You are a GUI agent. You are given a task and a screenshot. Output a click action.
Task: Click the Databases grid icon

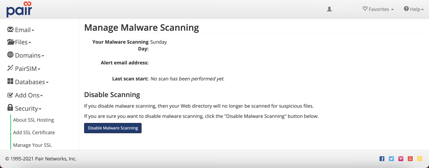pyautogui.click(x=10, y=81)
